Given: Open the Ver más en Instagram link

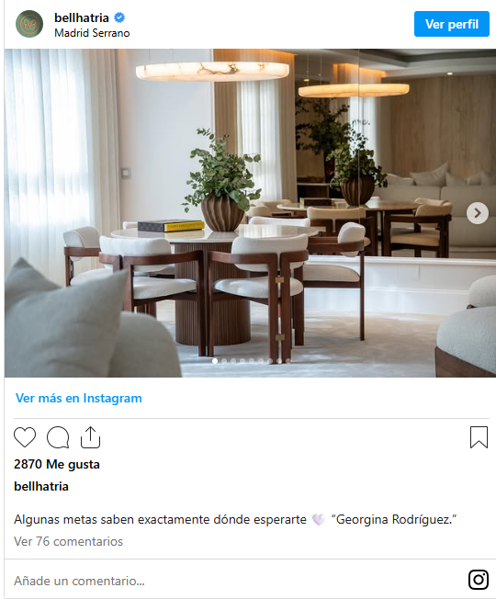Looking at the screenshot, I should point(79,398).
